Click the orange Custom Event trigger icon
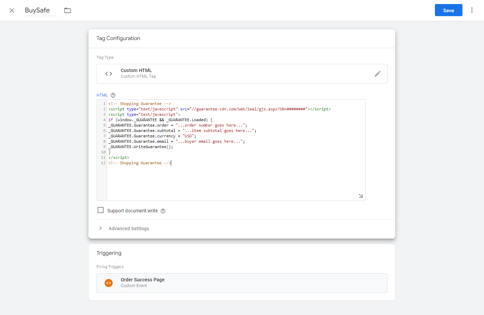The image size is (484, 315). tap(109, 283)
